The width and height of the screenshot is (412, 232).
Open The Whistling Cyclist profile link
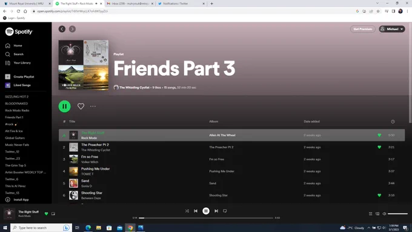coord(135,87)
